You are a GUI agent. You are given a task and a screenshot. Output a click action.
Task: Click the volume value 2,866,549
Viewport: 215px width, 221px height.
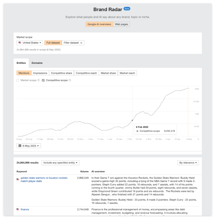pos(83,178)
